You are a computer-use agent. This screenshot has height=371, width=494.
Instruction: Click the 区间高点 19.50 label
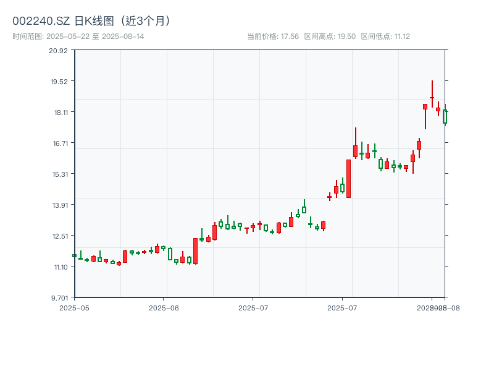click(330, 36)
